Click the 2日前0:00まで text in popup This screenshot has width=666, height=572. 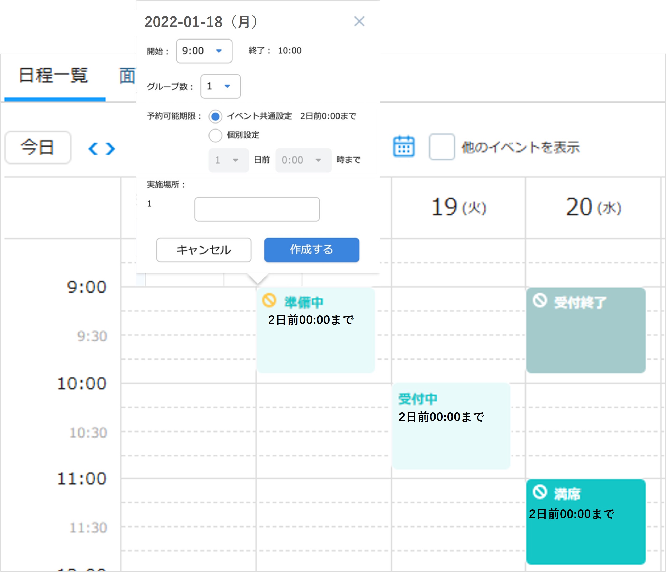click(x=328, y=116)
